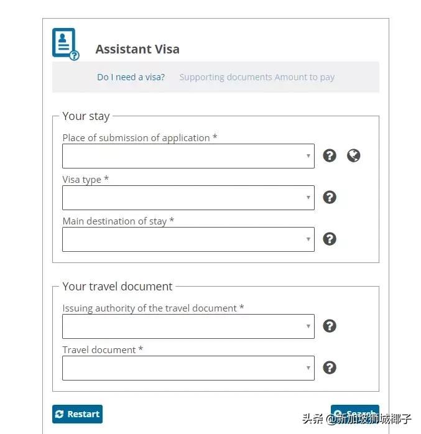Open help for Main destination of stay

tap(330, 239)
